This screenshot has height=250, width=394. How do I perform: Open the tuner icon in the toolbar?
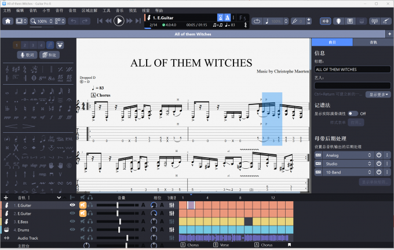pyautogui.click(x=374, y=21)
